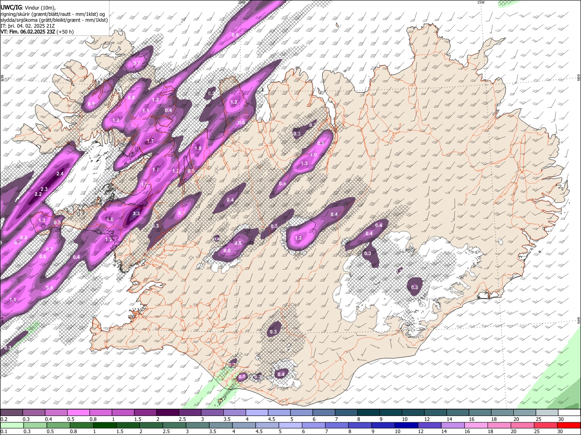581x435 pixels.
Task: Select upper legend swatch between 0.2 and 0.3
Action: pos(11,413)
